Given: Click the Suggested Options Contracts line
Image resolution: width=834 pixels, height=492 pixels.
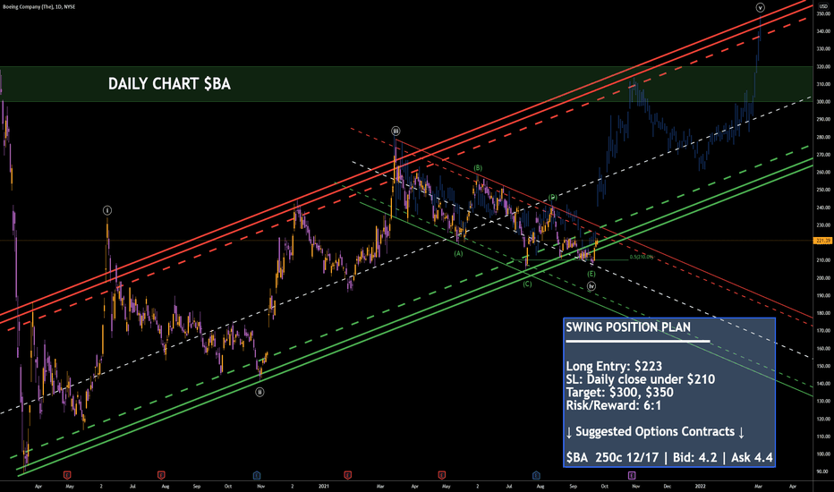Looking at the screenshot, I should pos(655,431).
